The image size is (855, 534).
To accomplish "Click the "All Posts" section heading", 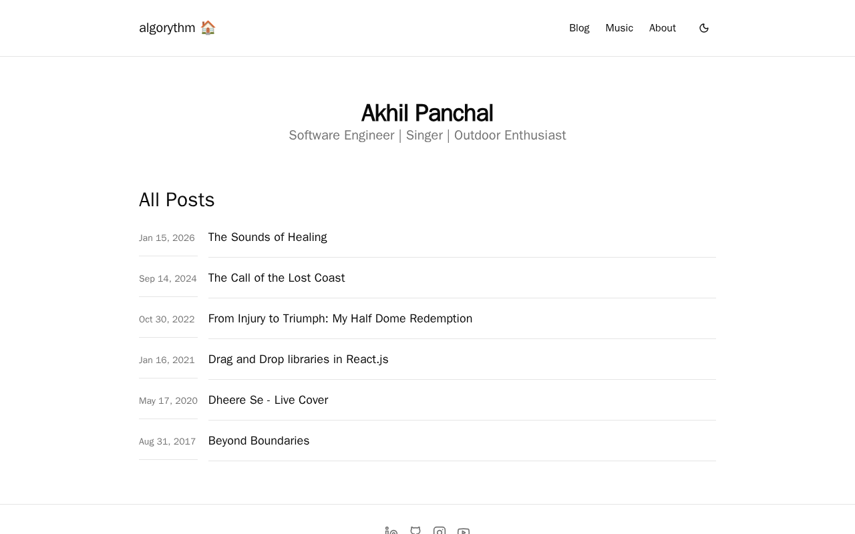I will [177, 200].
